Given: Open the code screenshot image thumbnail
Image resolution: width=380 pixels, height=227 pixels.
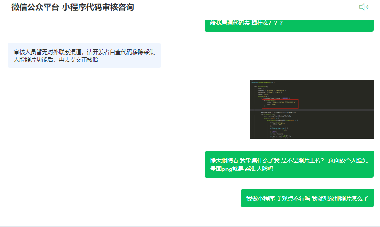Looking at the screenshot, I should coord(312,109).
